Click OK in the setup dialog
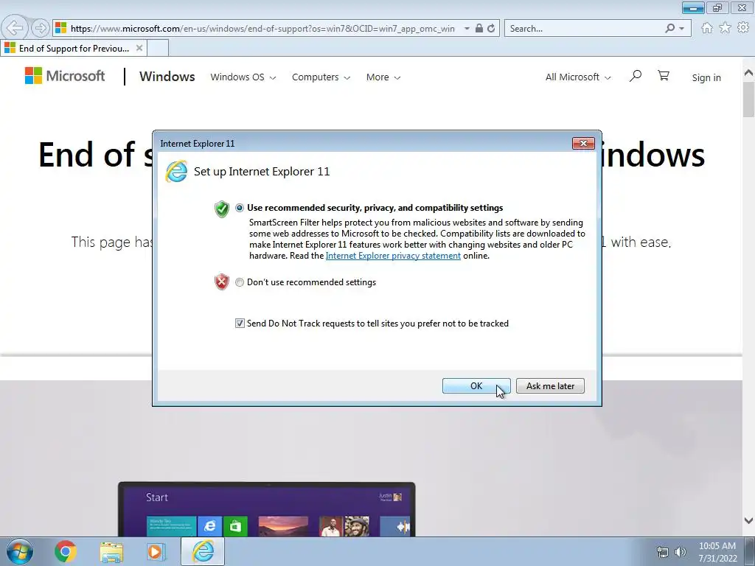 pyautogui.click(x=476, y=386)
